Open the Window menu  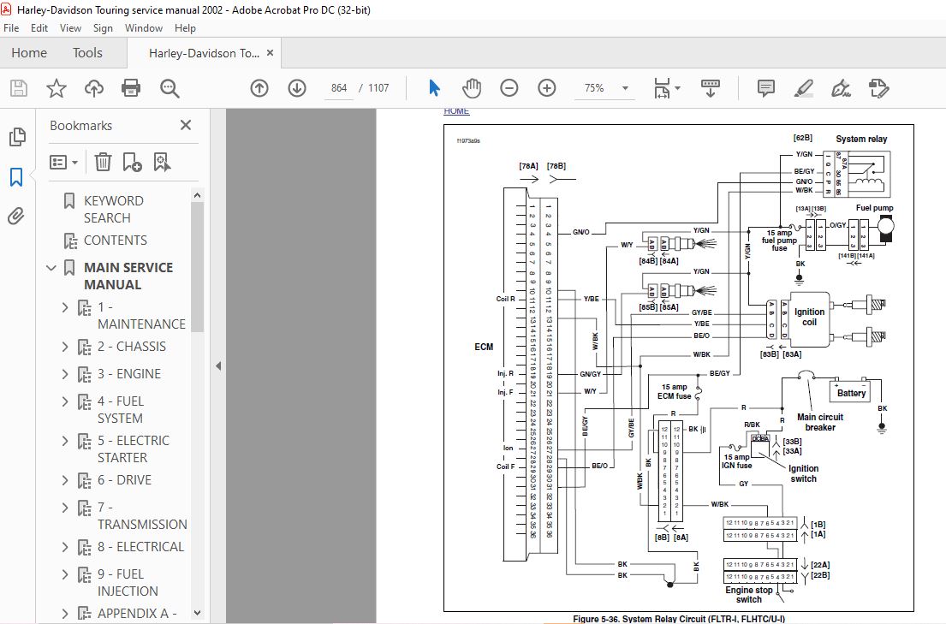[x=144, y=27]
